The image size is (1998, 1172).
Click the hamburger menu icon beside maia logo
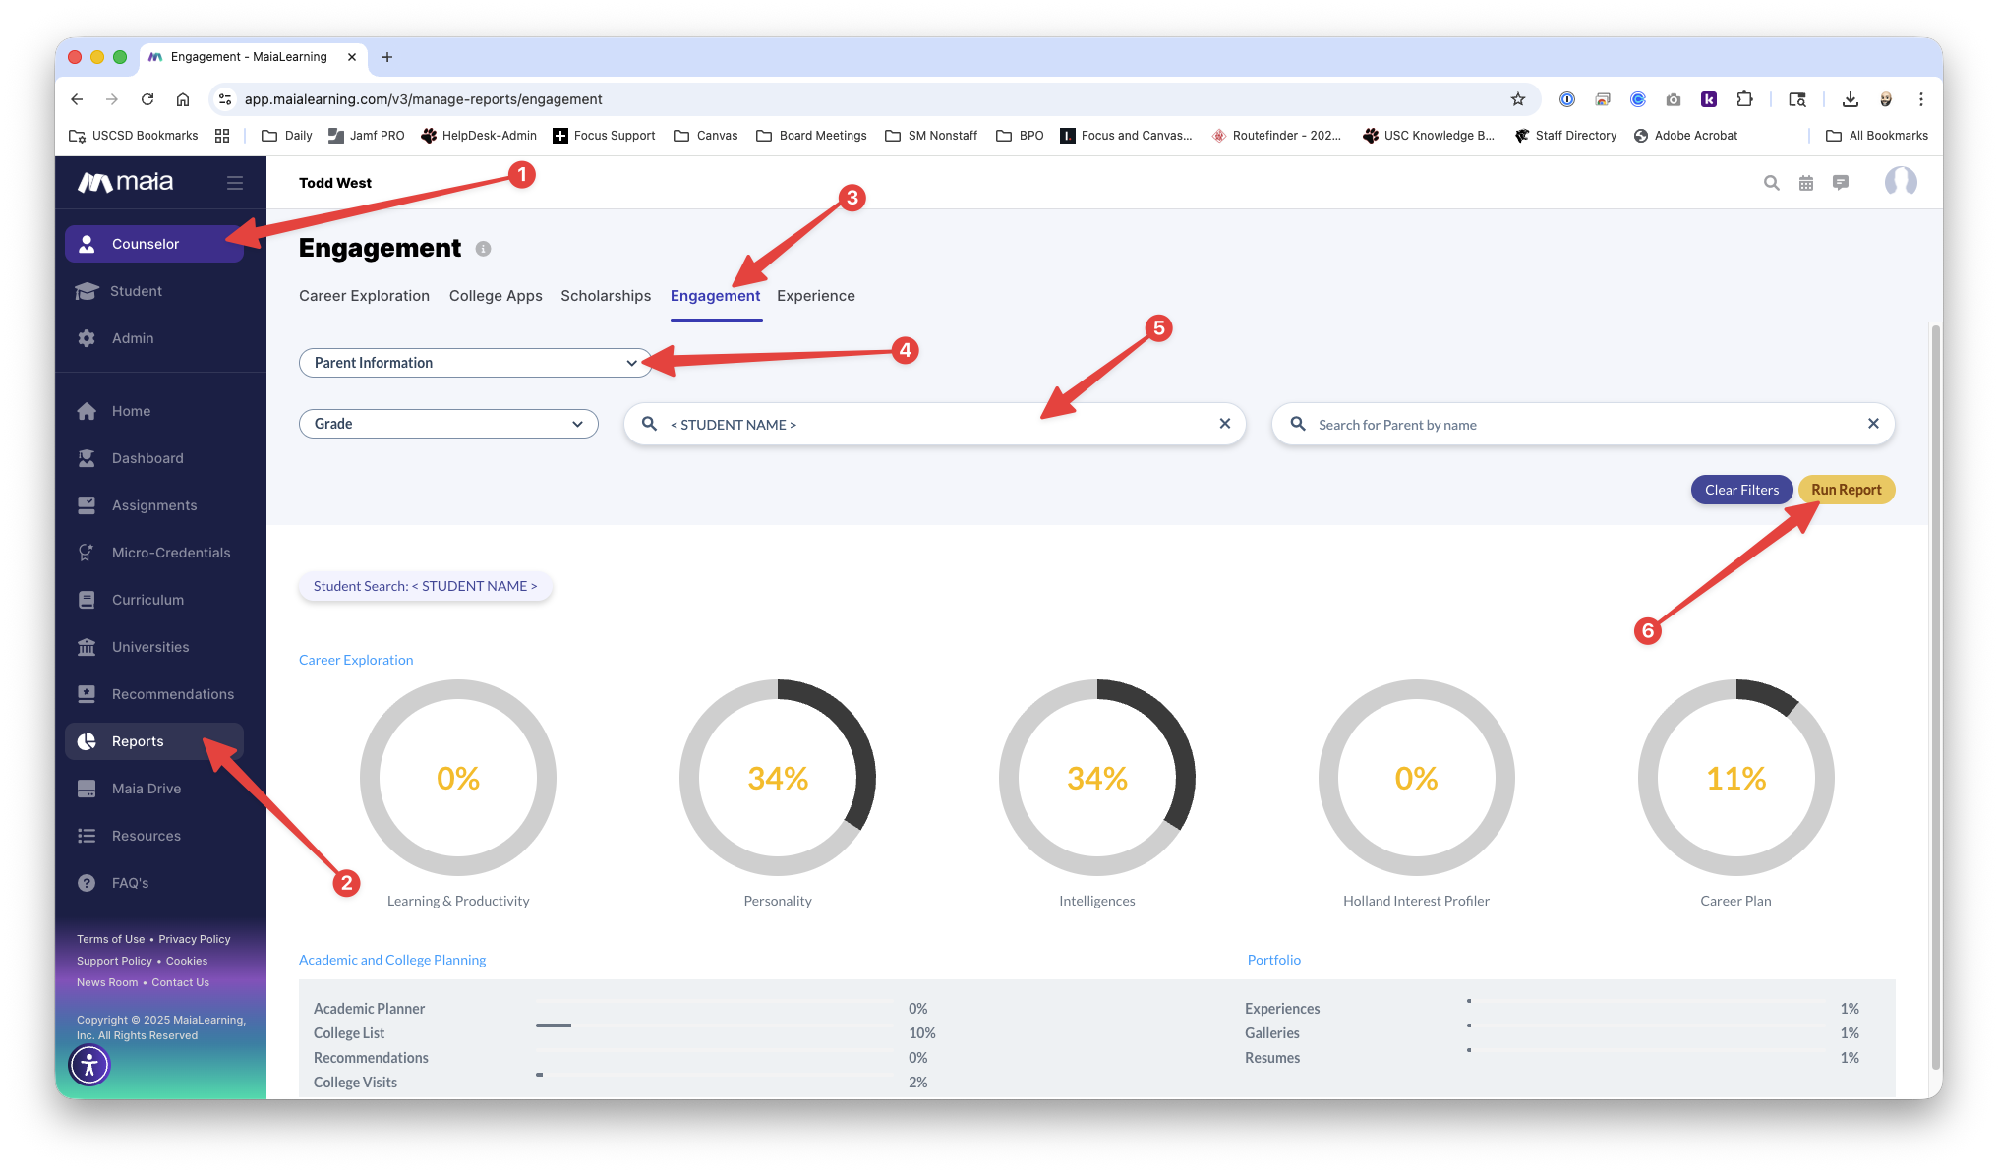click(x=234, y=183)
